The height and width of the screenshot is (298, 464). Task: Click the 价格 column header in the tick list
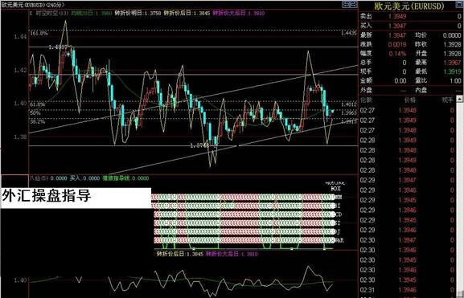coord(410,100)
